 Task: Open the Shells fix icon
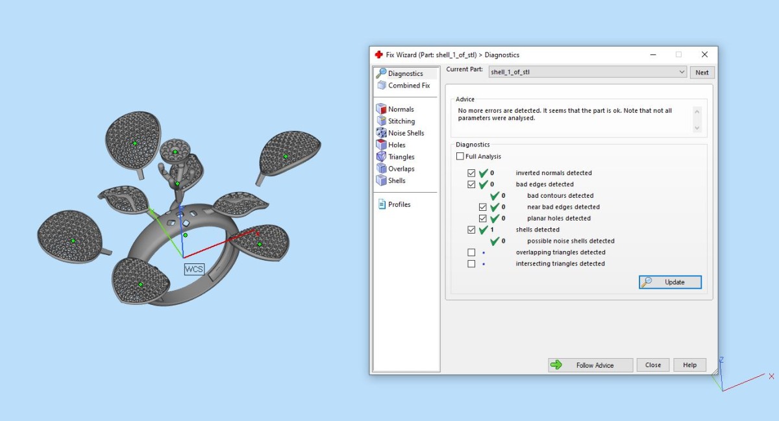point(382,180)
